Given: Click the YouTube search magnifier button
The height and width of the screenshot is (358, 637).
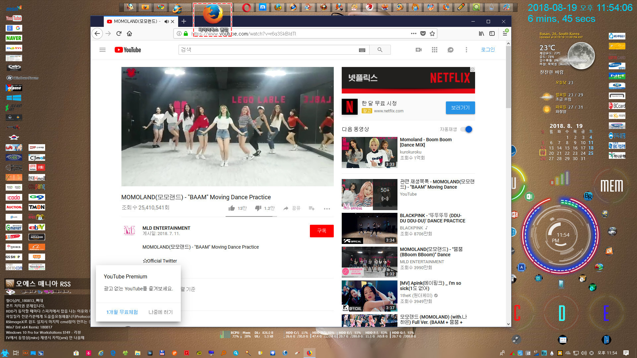Looking at the screenshot, I should coord(380,50).
